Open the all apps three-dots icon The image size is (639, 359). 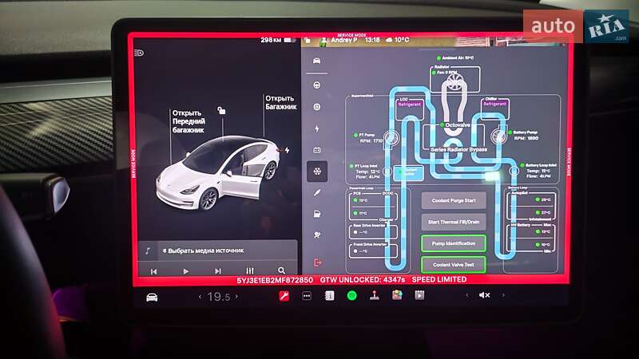pos(307,296)
